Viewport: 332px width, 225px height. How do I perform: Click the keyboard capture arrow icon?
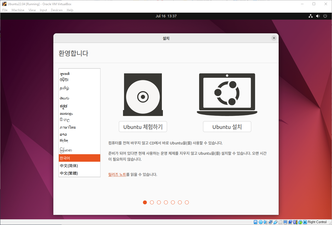pos(305,222)
